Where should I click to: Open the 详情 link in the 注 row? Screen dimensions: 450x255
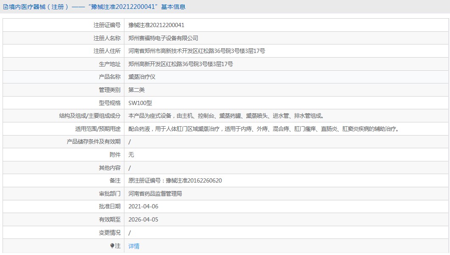[134, 246]
